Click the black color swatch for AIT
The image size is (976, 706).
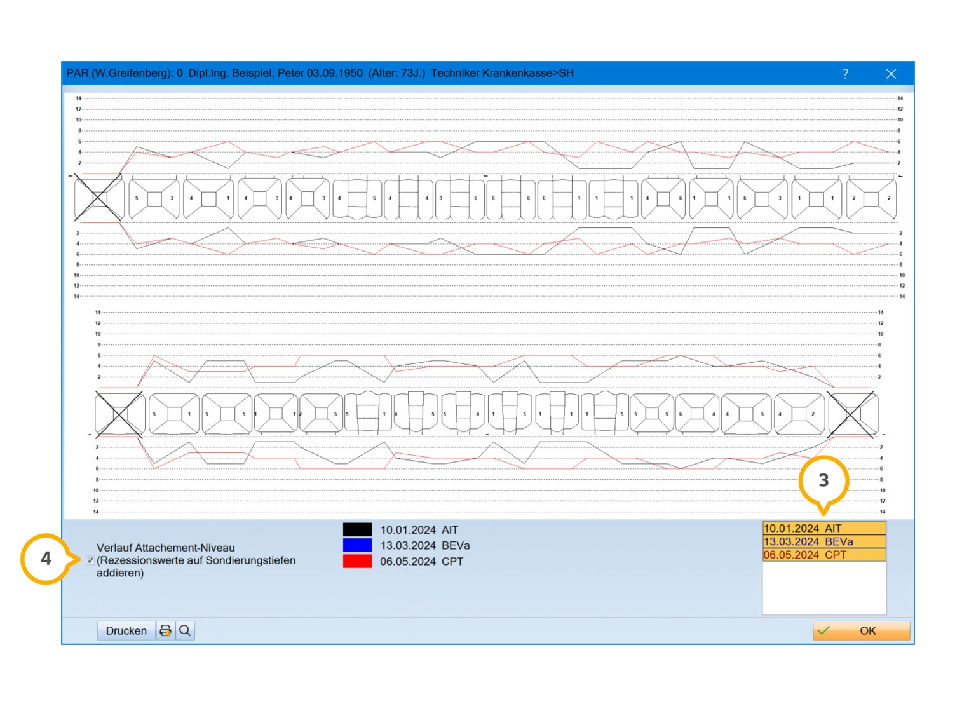pyautogui.click(x=357, y=529)
